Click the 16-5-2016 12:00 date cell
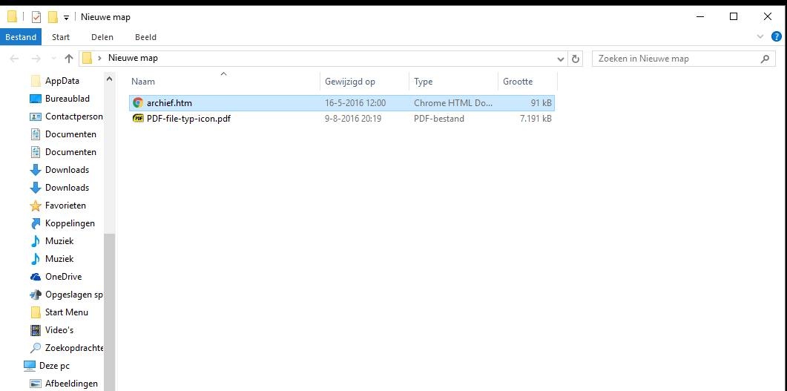Image resolution: width=787 pixels, height=391 pixels. (355, 103)
